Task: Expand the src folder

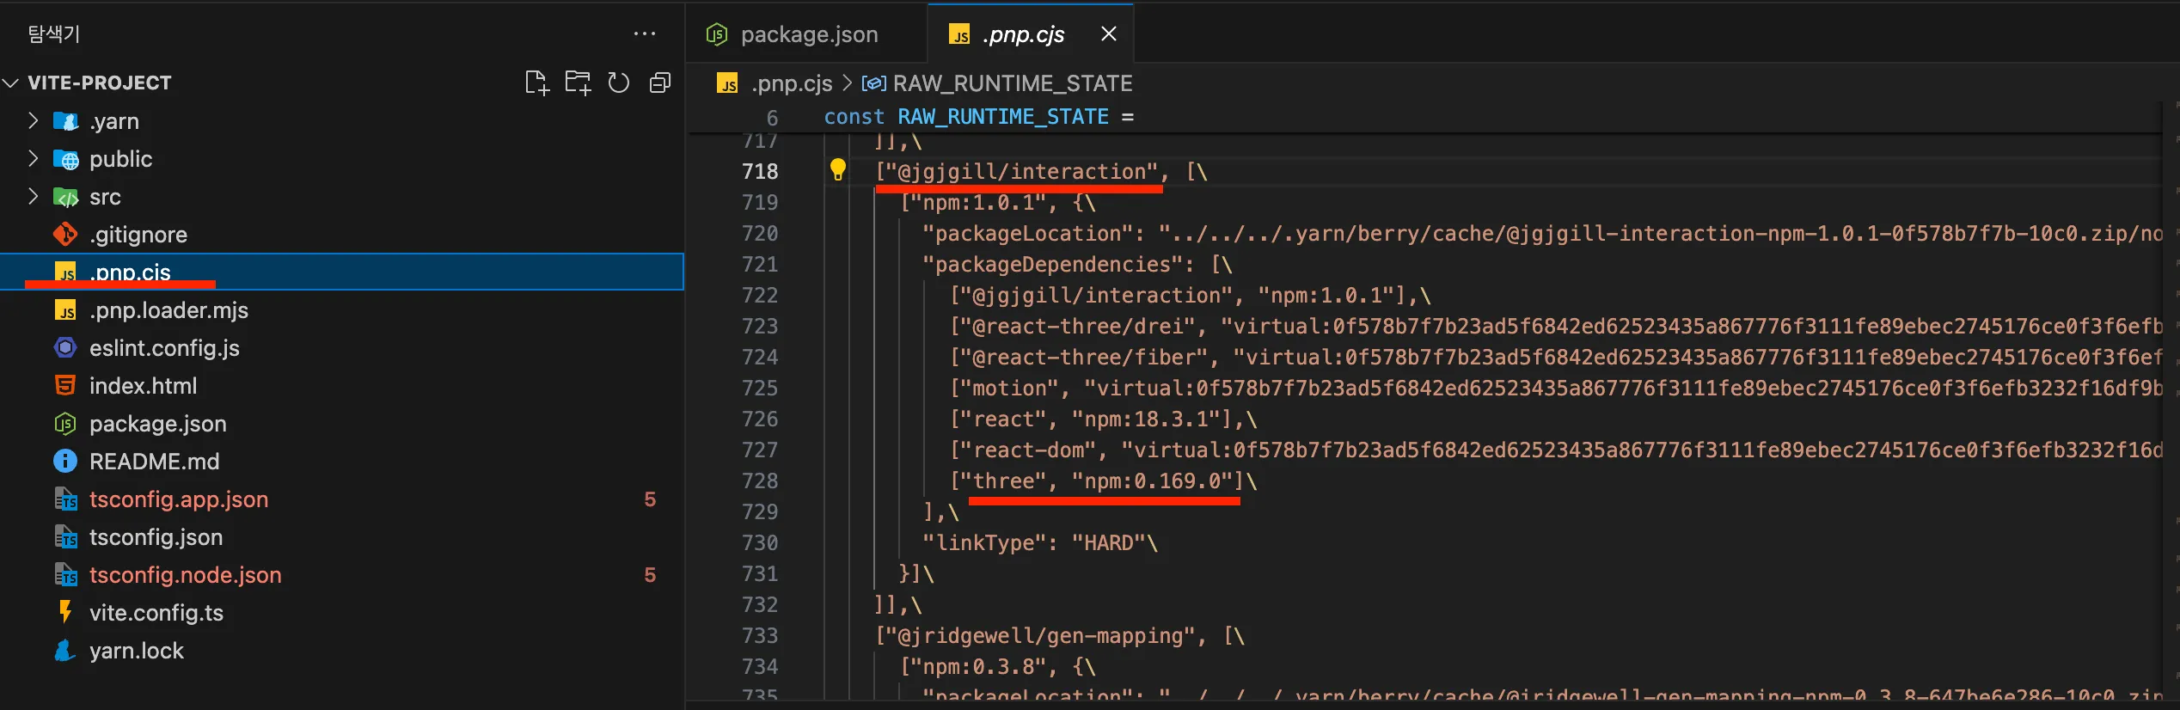Action: pyautogui.click(x=105, y=197)
